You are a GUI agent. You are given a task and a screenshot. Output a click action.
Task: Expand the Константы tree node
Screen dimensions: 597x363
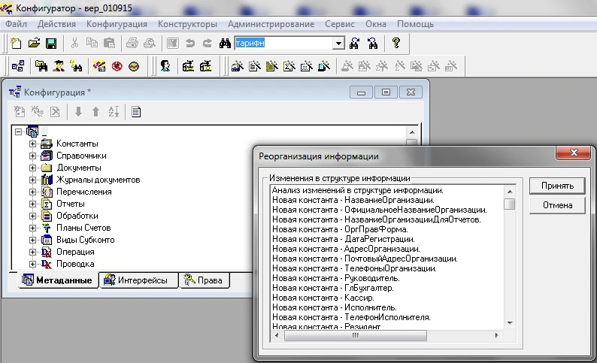(32, 144)
